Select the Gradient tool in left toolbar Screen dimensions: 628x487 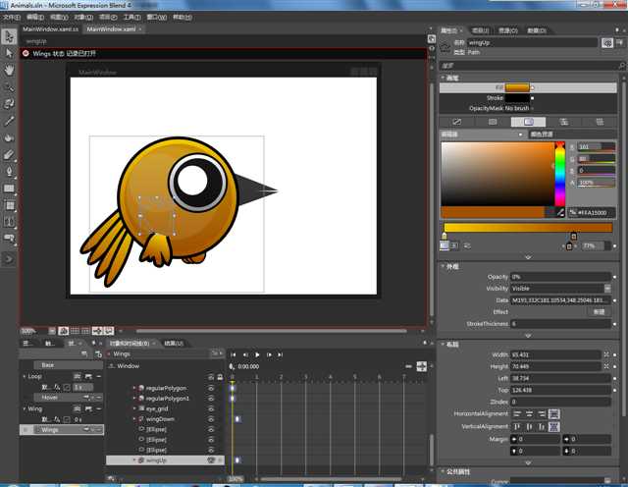[9, 155]
